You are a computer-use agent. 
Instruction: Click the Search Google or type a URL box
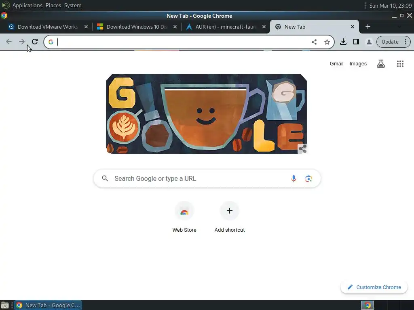click(x=207, y=178)
